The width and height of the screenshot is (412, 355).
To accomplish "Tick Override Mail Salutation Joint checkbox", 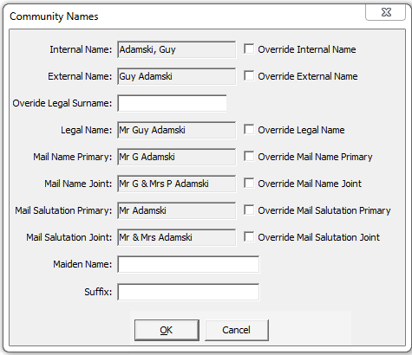I will click(249, 237).
